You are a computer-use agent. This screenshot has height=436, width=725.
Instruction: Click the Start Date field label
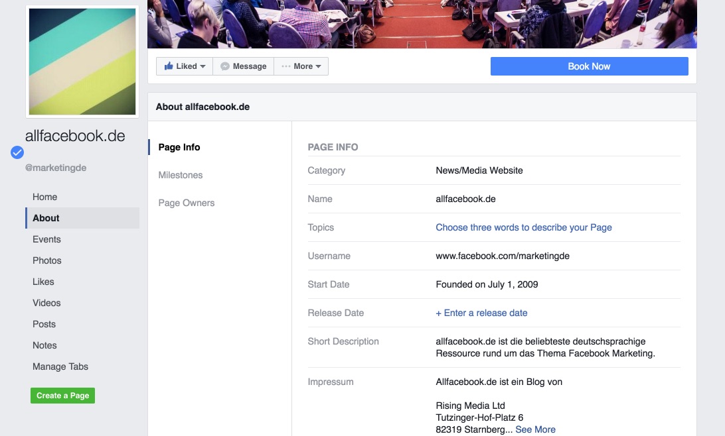(x=328, y=285)
